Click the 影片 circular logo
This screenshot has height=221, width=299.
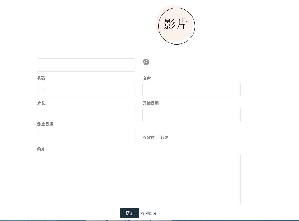pos(175,25)
